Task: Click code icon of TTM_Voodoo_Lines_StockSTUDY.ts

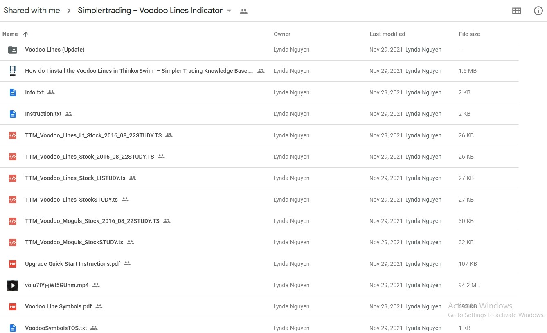Action: [13, 200]
